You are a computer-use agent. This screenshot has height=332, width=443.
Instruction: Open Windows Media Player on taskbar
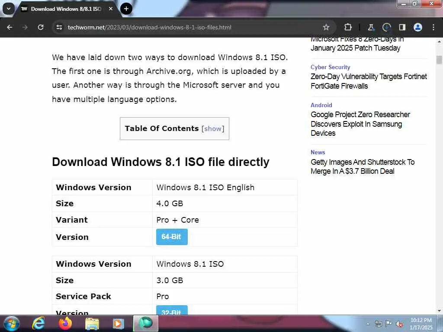pyautogui.click(x=119, y=324)
